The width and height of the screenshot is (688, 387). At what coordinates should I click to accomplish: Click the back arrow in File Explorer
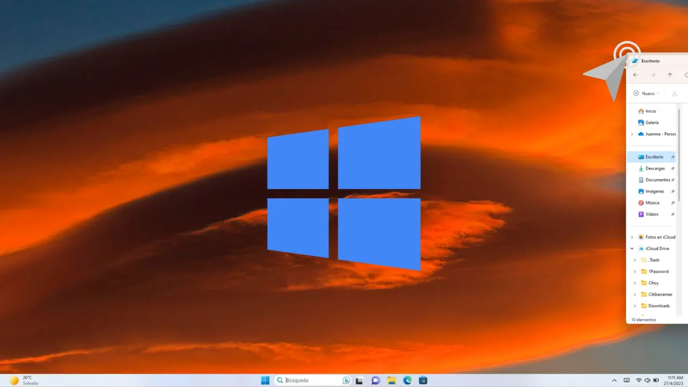pos(636,75)
